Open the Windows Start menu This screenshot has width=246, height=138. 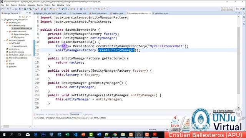(x=4, y=135)
